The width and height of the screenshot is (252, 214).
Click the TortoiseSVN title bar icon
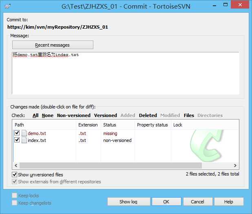[x=7, y=6]
